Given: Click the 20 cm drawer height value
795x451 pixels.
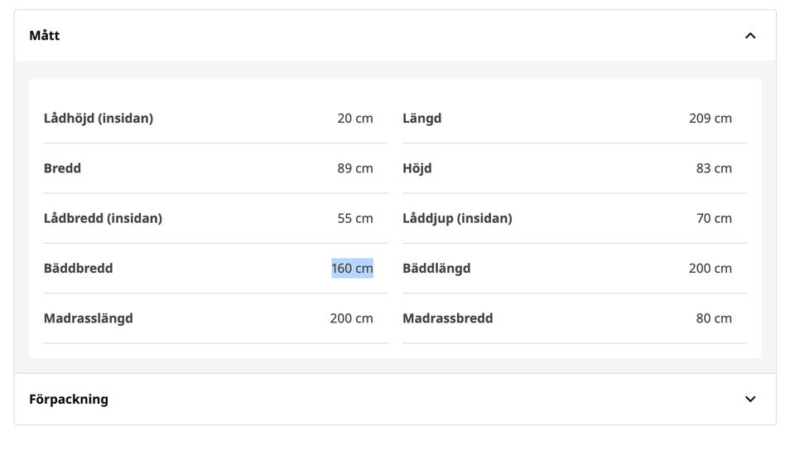Looking at the screenshot, I should tap(355, 119).
